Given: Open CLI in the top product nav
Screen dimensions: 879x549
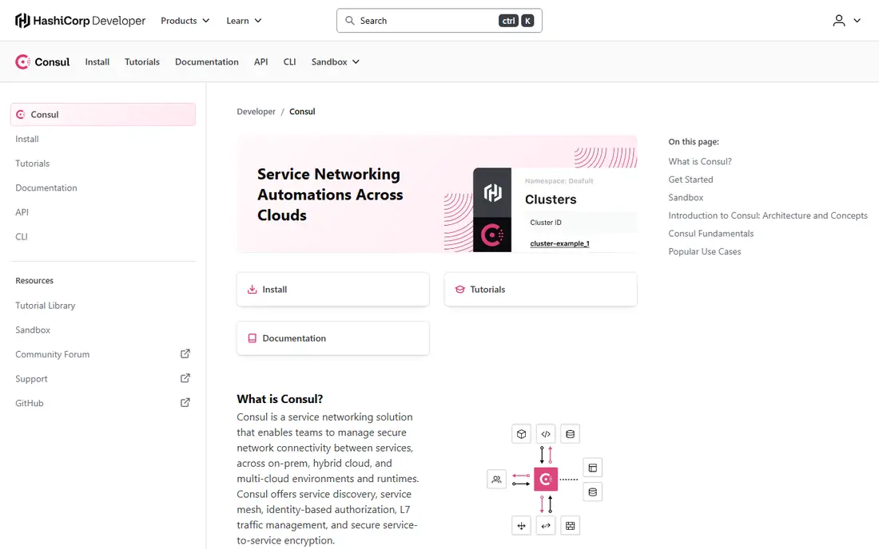Looking at the screenshot, I should 289,61.
